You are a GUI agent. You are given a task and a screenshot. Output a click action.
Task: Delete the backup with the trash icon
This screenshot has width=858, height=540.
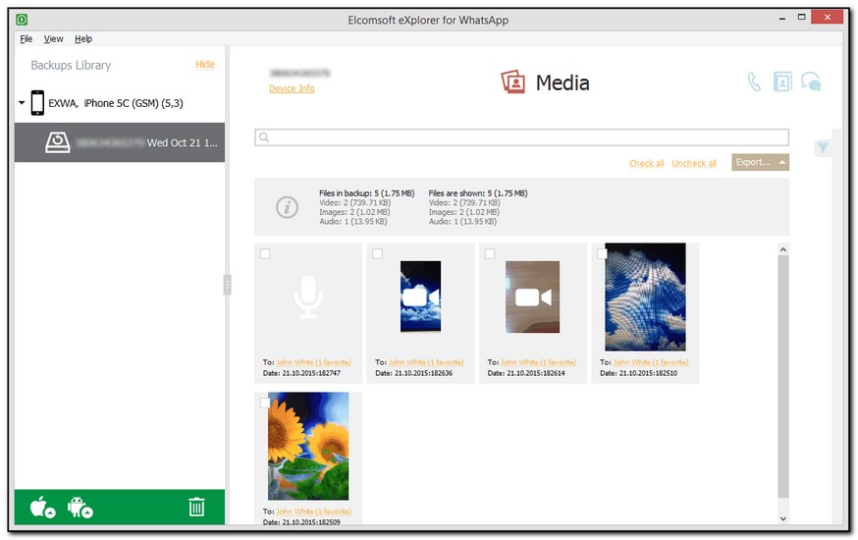pyautogui.click(x=196, y=507)
